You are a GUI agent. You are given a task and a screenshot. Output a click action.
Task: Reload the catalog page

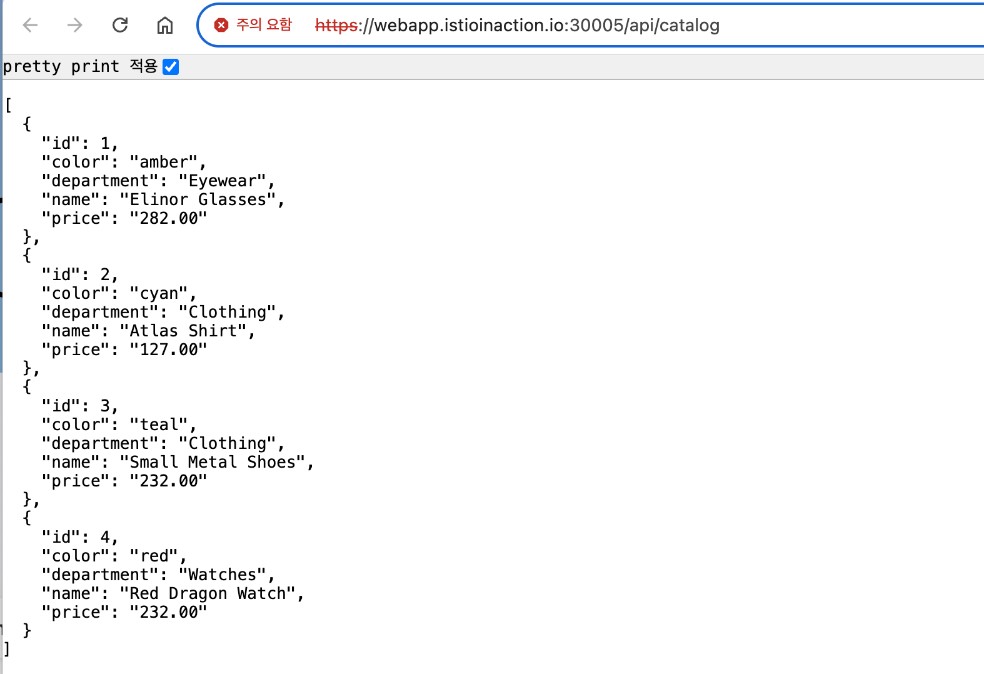(x=120, y=25)
